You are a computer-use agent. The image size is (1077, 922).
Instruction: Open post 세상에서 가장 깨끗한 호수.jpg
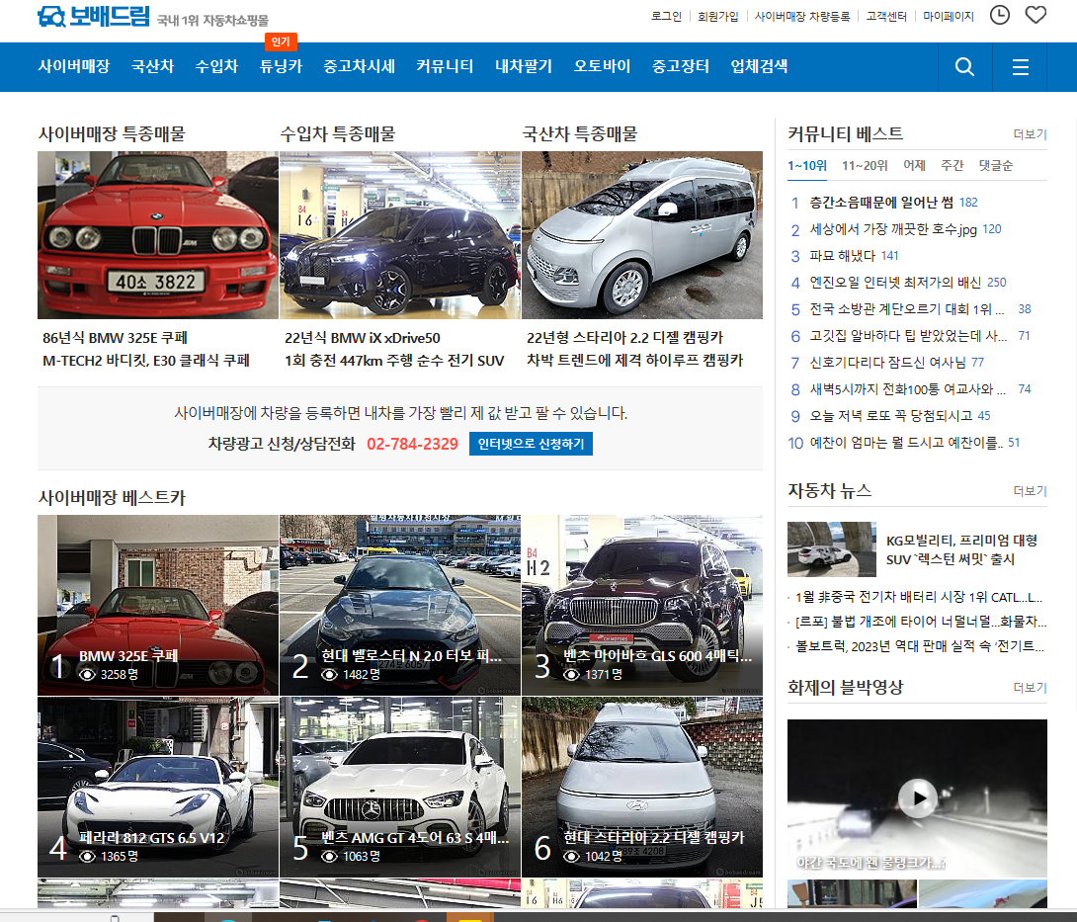pyautogui.click(x=893, y=229)
